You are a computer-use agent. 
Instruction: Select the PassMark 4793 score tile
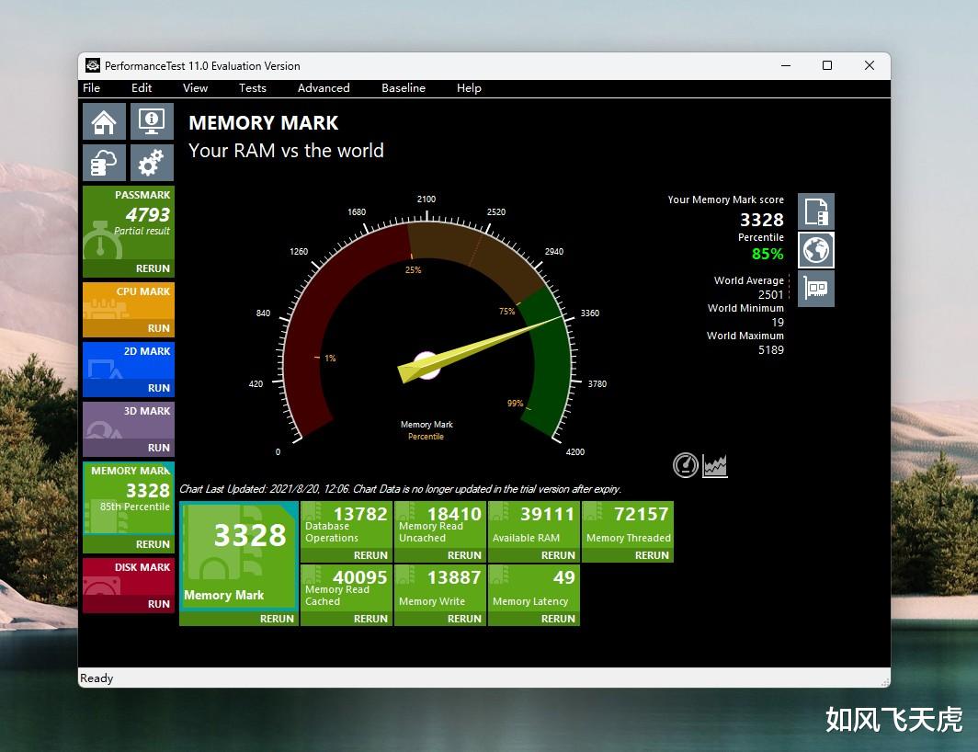pos(129,222)
